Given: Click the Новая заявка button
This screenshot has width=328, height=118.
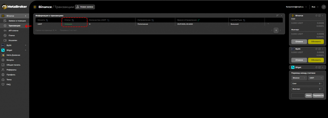Looking at the screenshot, I should pos(85,7).
